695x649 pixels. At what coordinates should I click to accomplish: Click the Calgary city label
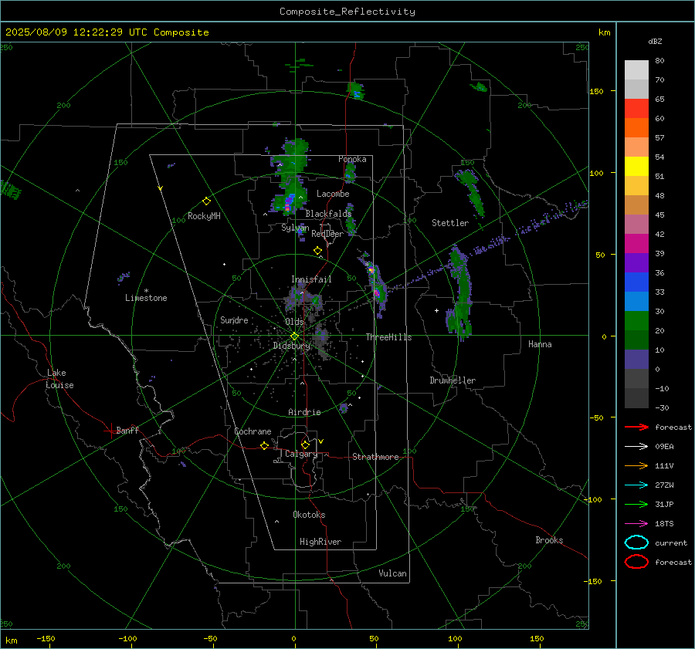coord(301,454)
